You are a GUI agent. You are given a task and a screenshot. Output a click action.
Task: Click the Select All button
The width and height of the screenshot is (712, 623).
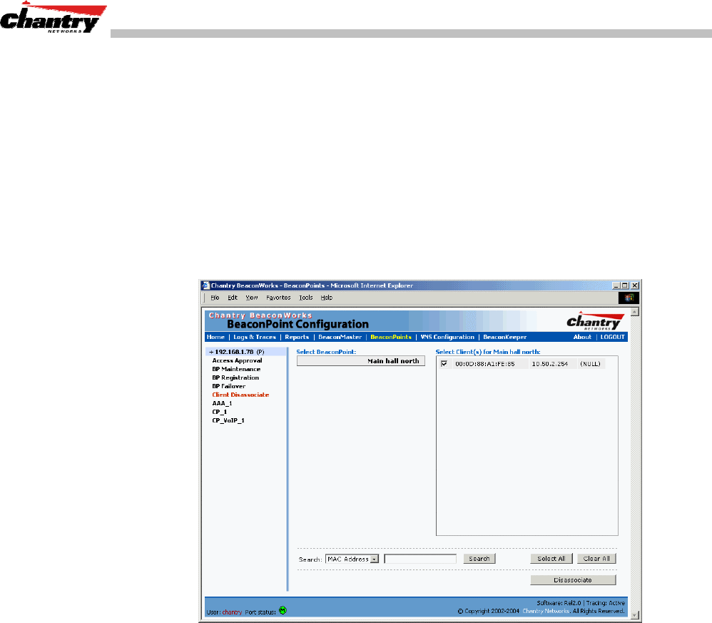pyautogui.click(x=551, y=559)
